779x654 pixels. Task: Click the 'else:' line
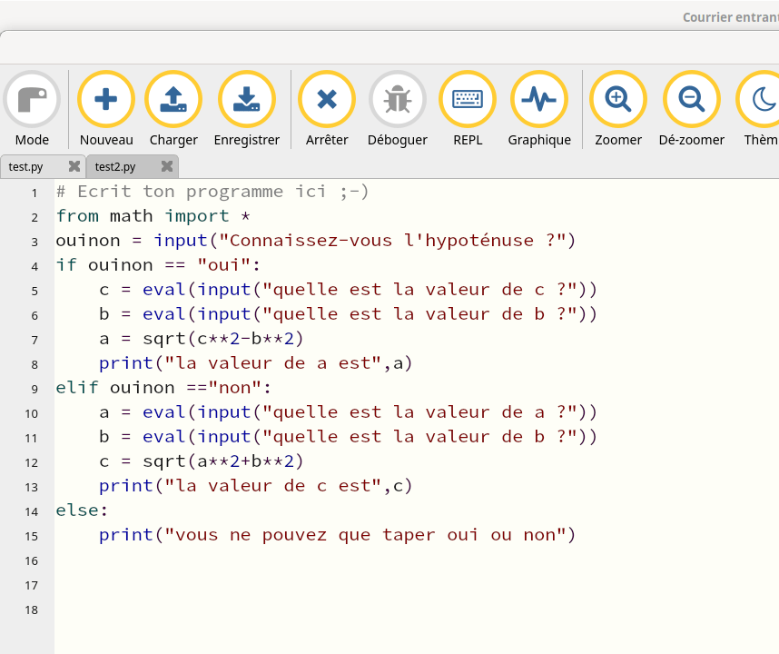click(82, 510)
